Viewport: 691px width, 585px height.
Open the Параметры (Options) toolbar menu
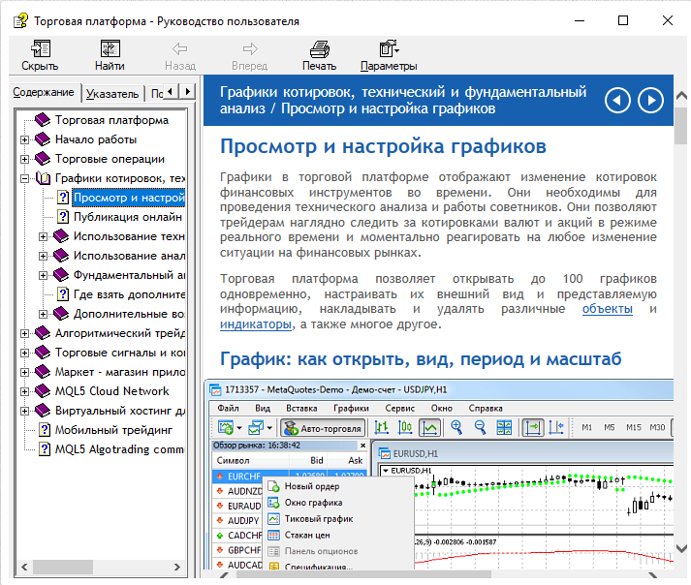(389, 55)
